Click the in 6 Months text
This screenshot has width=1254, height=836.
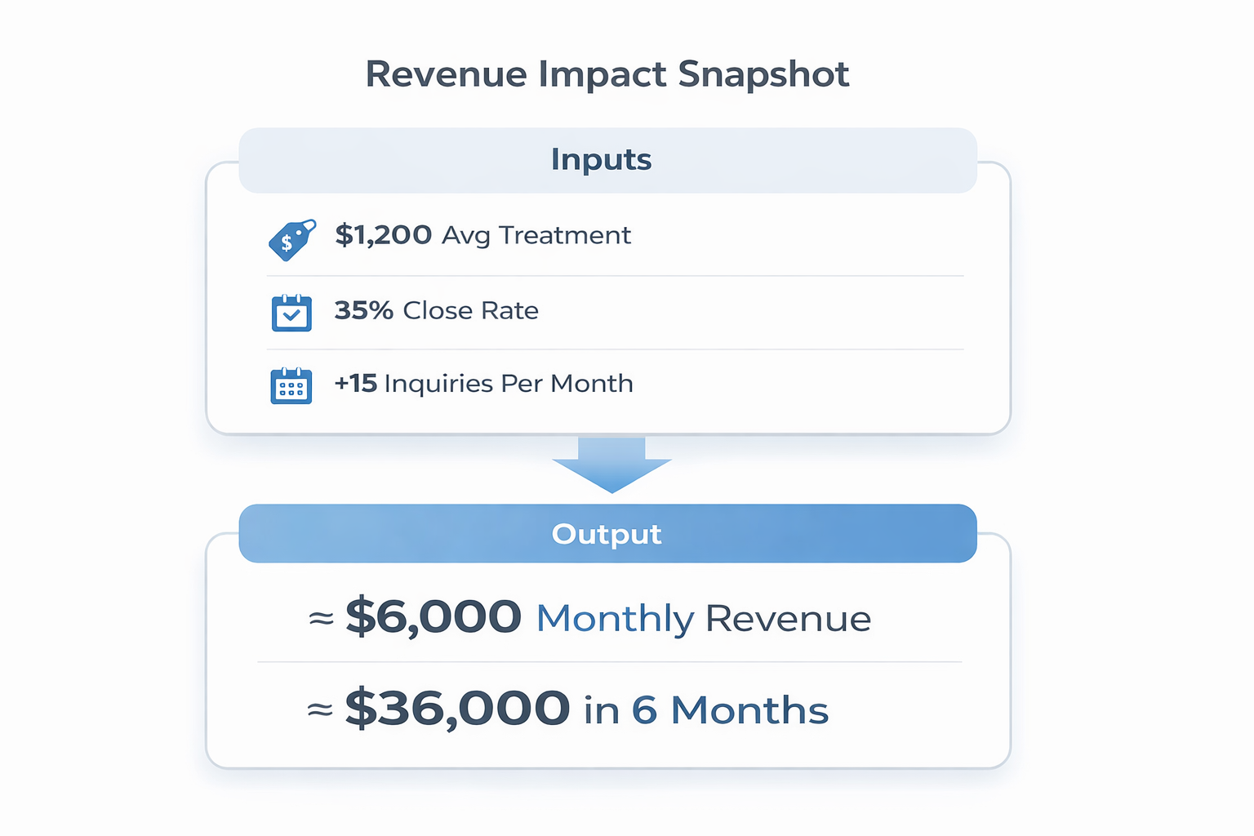point(706,709)
